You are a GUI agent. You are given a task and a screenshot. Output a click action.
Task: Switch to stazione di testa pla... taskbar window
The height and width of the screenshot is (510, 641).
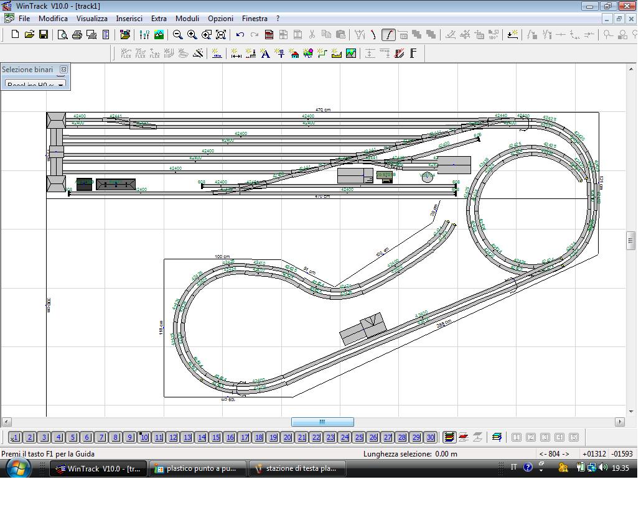297,469
